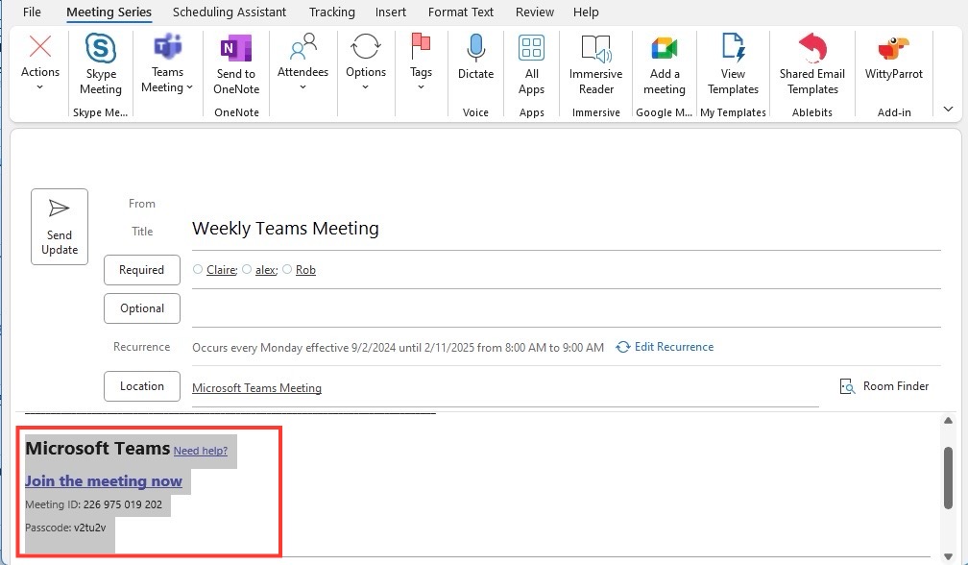Expand the Tags dropdown arrow
The image size is (968, 565).
pos(421,87)
